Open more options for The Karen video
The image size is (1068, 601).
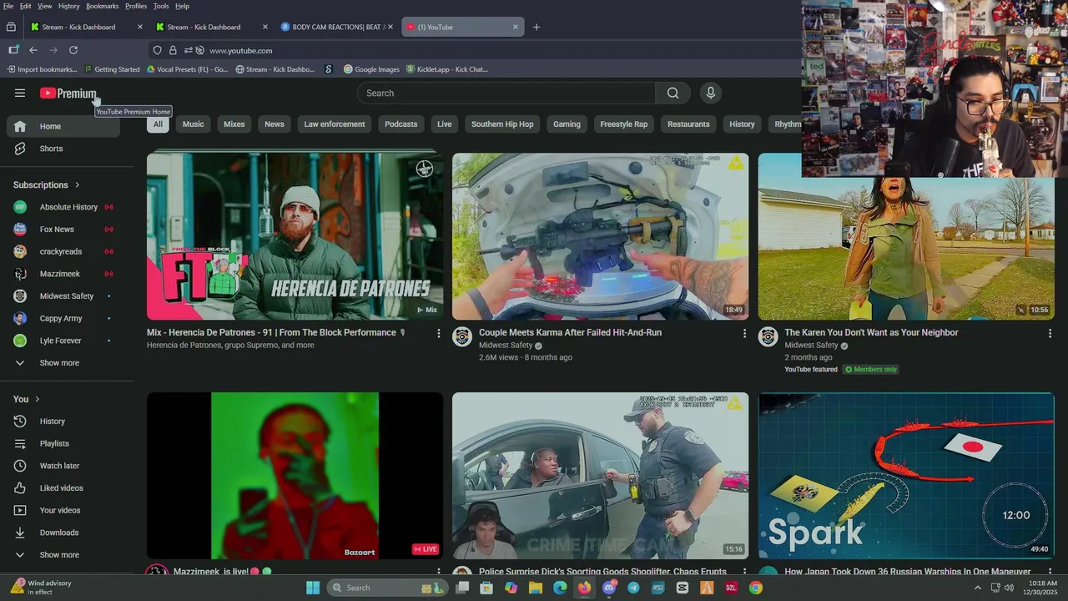tap(1050, 333)
